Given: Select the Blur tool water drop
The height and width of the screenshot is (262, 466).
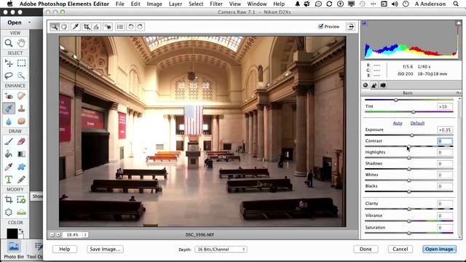Looking at the screenshot, I should tap(9, 122).
